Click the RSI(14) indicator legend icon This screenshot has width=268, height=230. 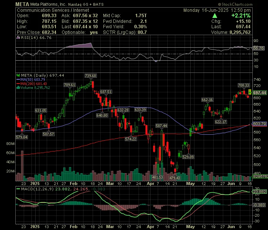18,37
